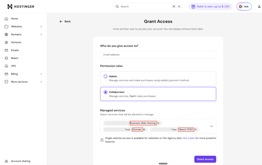Click the profile icon in header
This screenshot has width=262, height=165.
259,6
